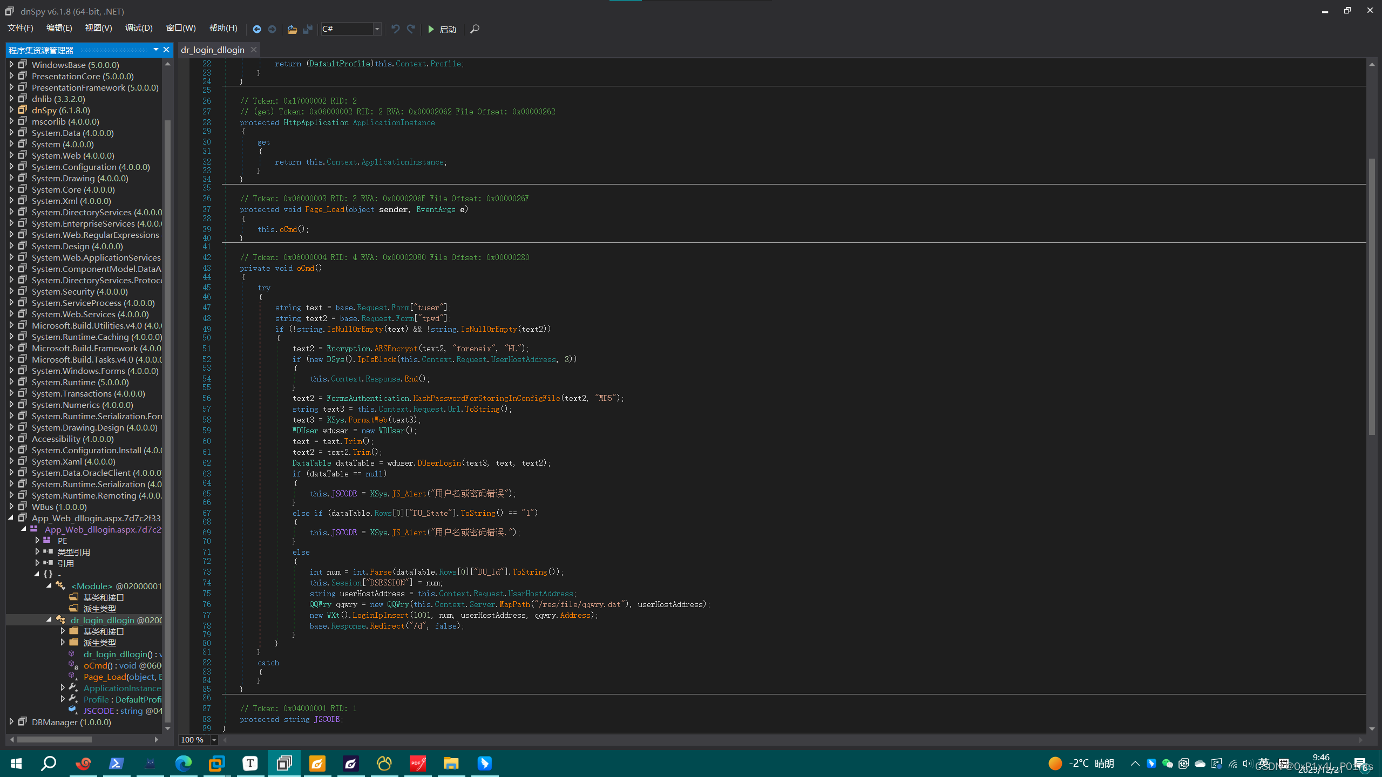Start debugging with the 启动 button
The height and width of the screenshot is (777, 1382).
point(442,29)
